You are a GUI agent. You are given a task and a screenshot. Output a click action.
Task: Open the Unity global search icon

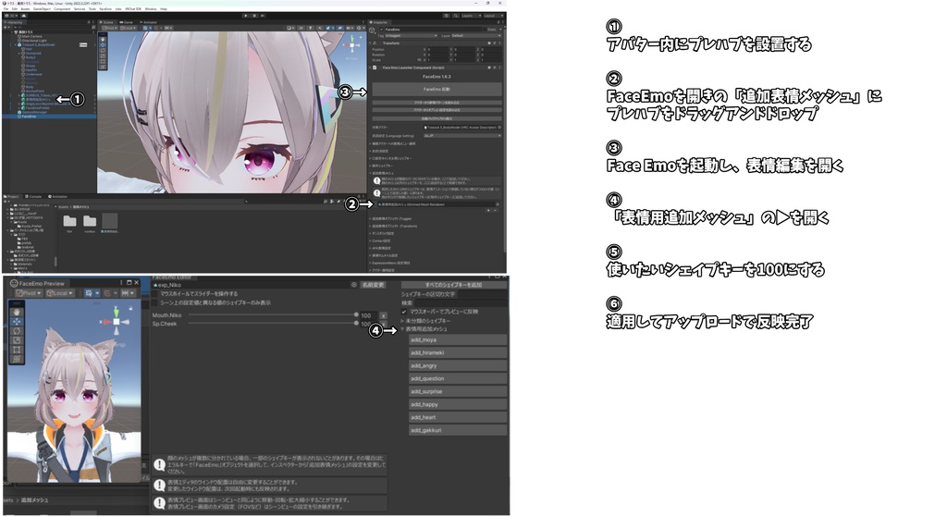(456, 16)
